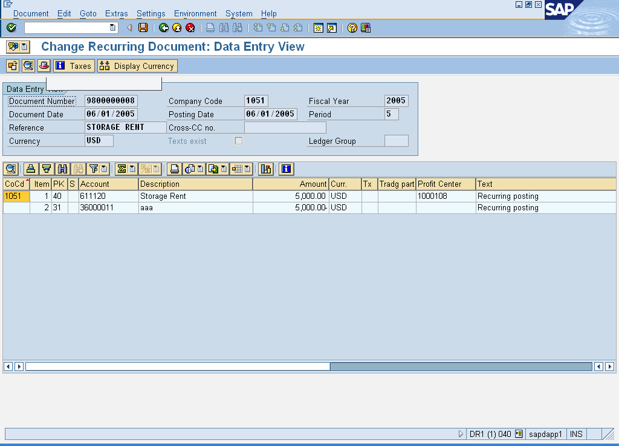The image size is (619, 446).
Task: Open the Export dropdown arrow
Action: coord(224,169)
